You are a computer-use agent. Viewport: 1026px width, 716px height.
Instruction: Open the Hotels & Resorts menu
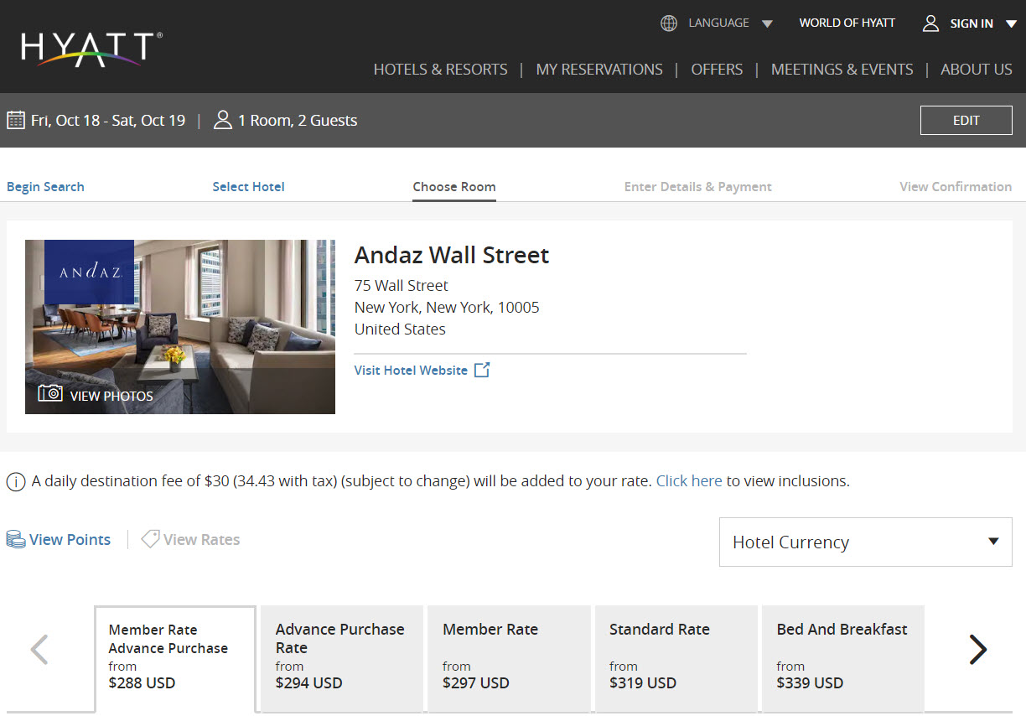pos(440,70)
